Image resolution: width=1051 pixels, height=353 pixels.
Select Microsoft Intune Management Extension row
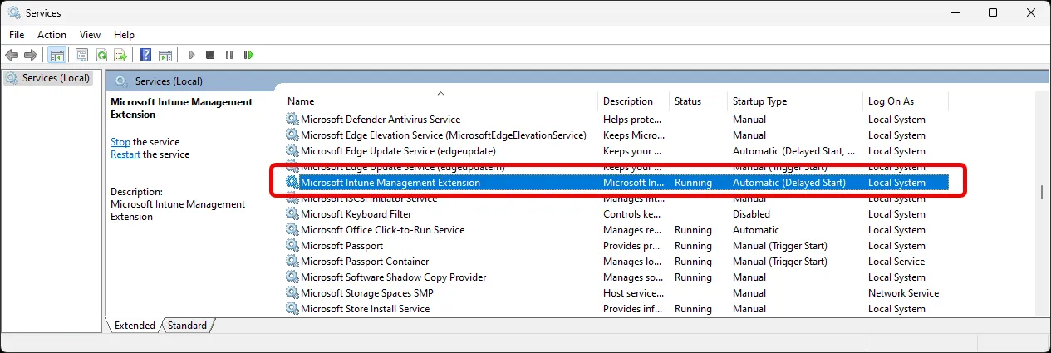(616, 183)
